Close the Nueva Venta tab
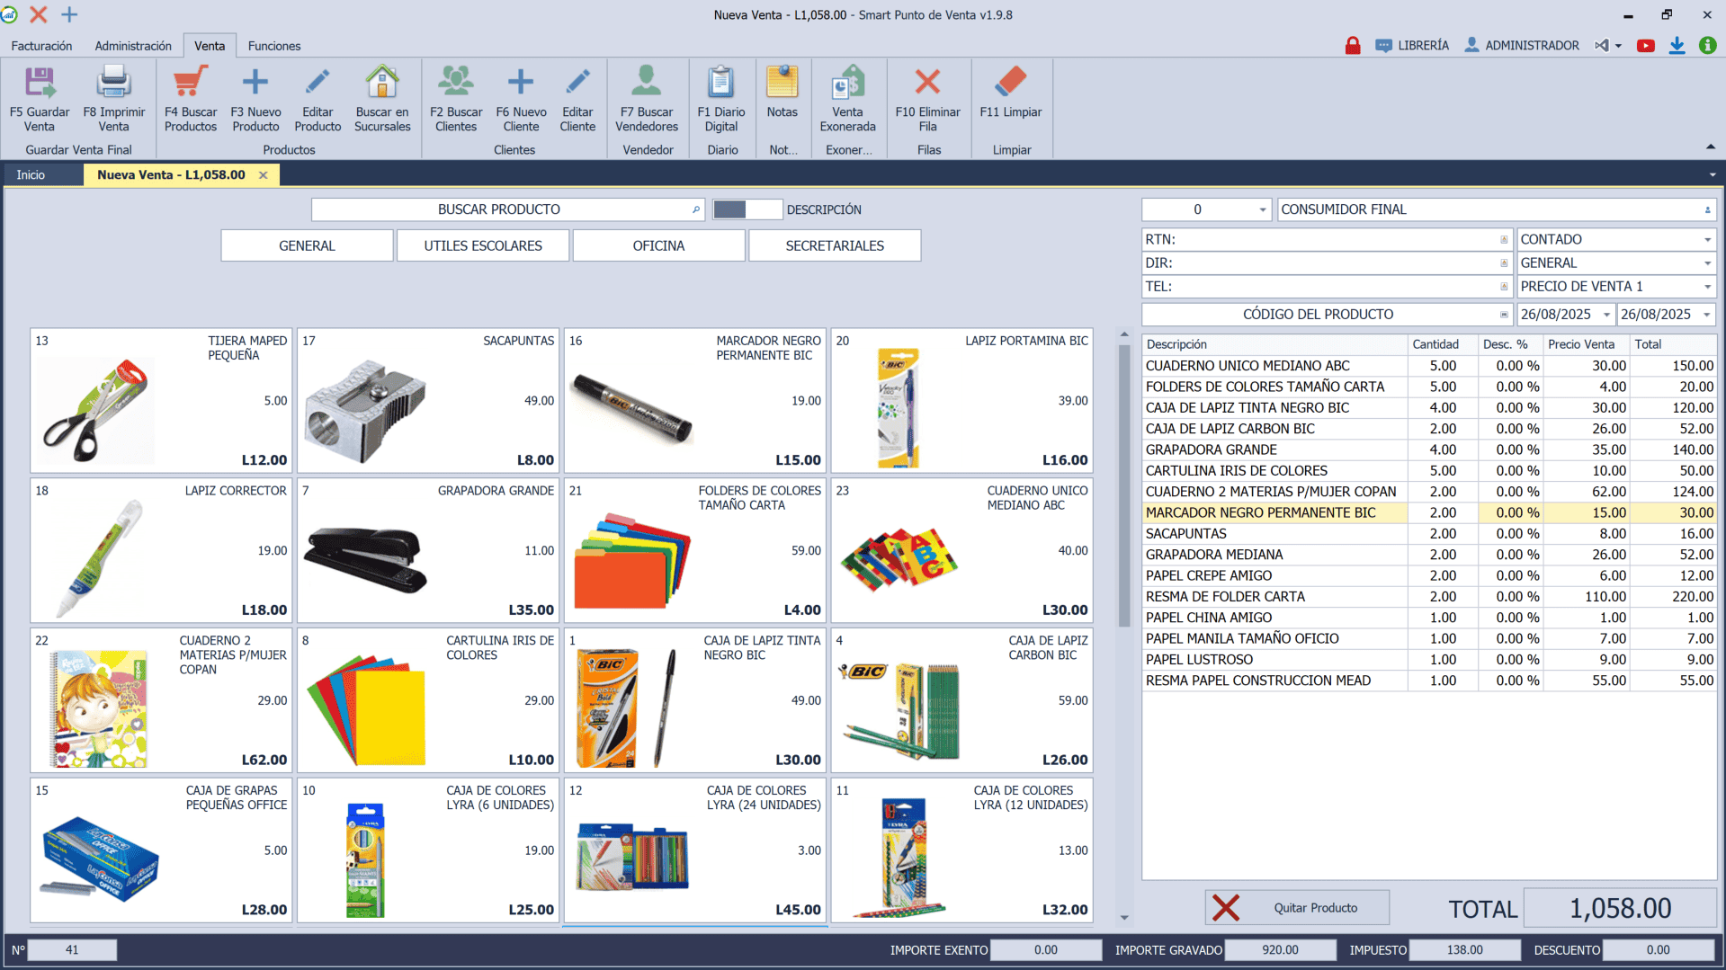Viewport: 1726px width, 970px height. (x=264, y=175)
